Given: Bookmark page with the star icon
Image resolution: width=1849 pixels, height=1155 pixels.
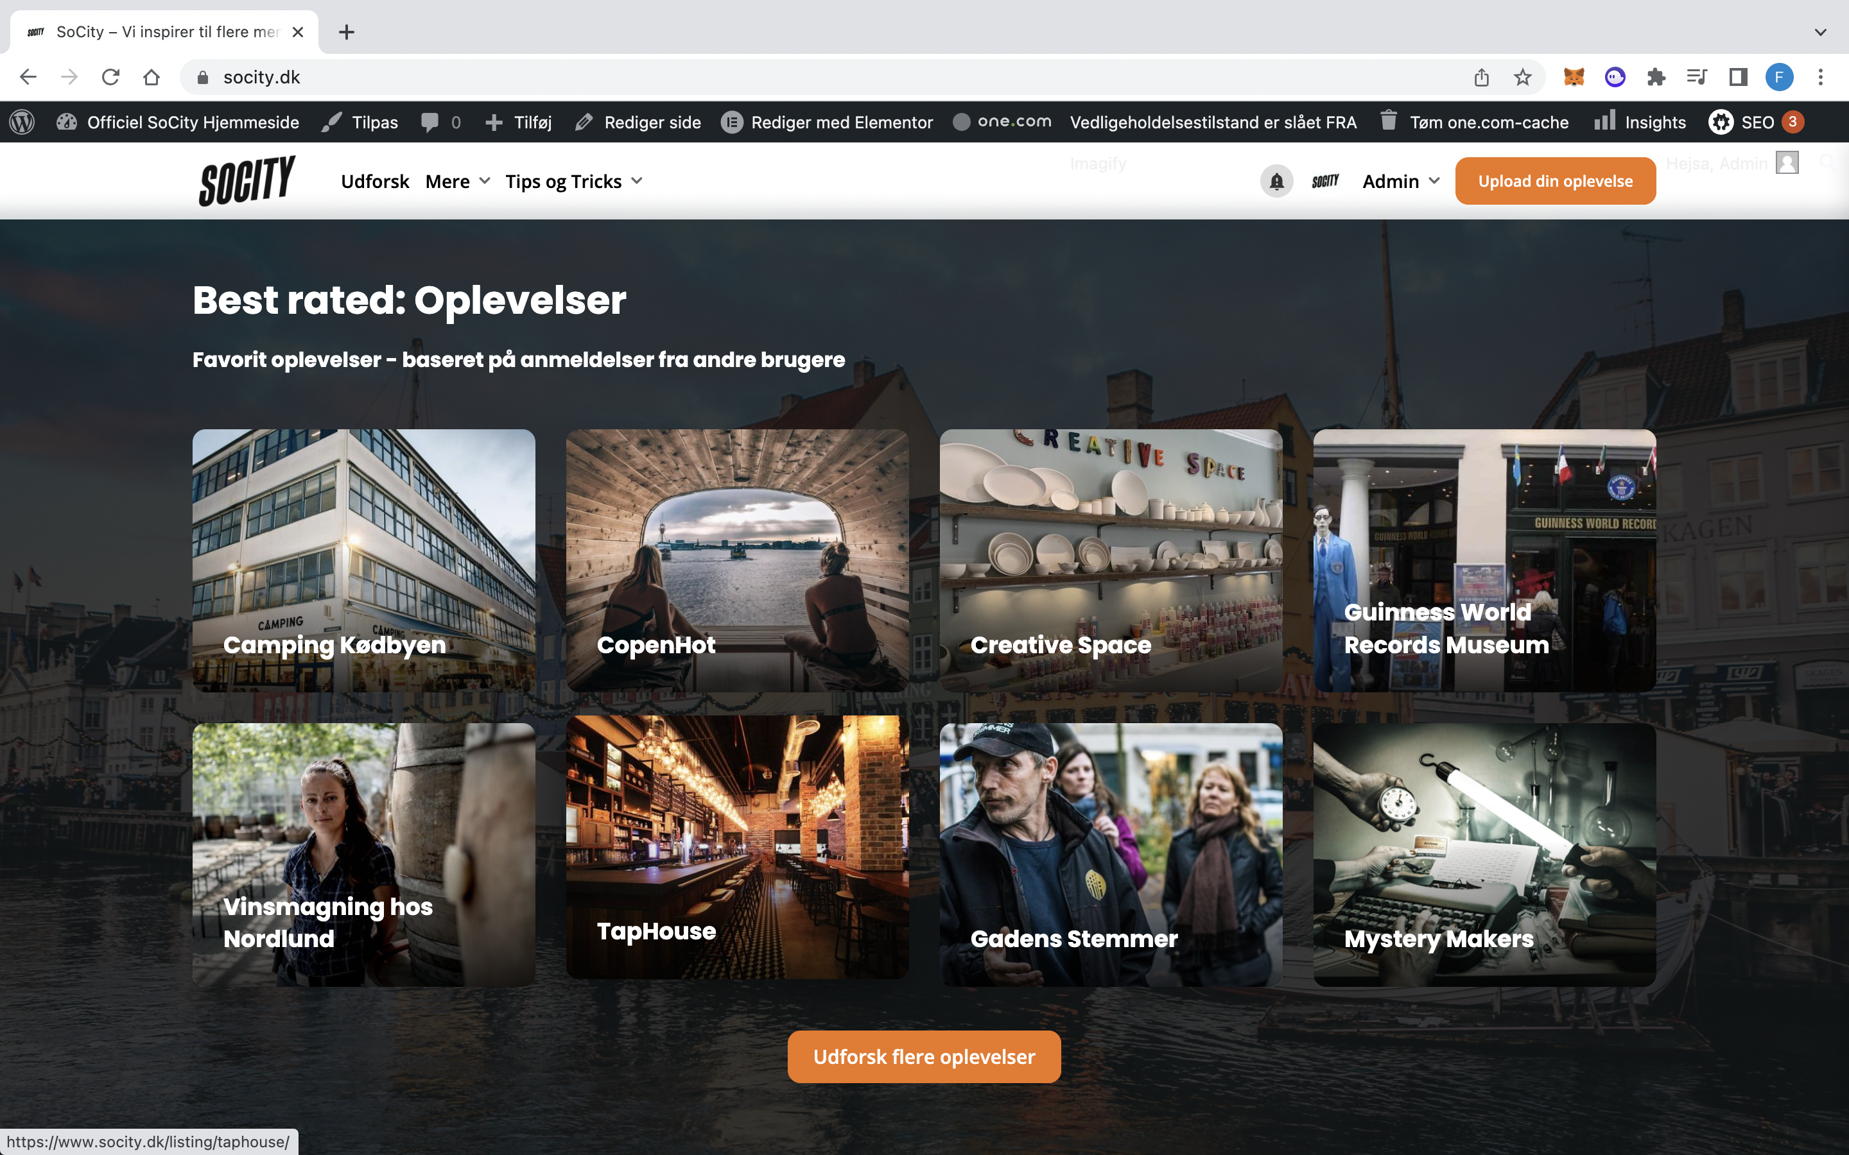Looking at the screenshot, I should coord(1522,77).
